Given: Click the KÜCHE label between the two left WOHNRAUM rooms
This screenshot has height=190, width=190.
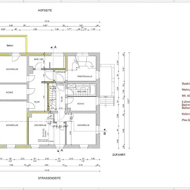Looking at the screenshot, I should [x=9, y=92].
